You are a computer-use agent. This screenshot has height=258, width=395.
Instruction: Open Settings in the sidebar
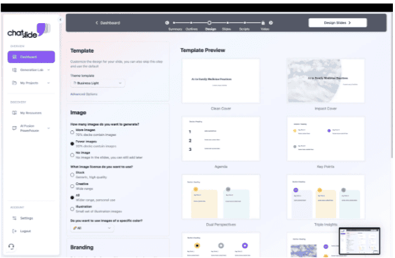click(32, 218)
